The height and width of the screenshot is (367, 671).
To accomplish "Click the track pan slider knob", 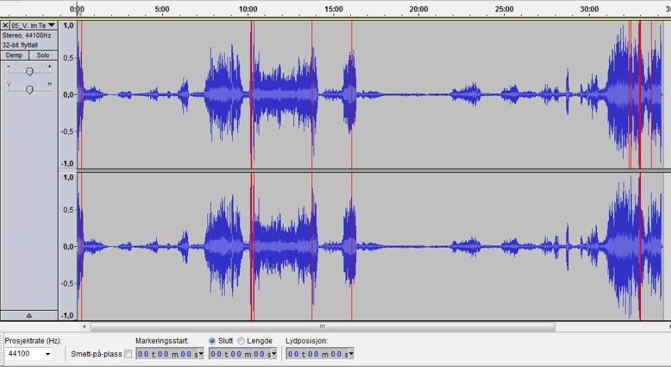I will pyautogui.click(x=29, y=89).
